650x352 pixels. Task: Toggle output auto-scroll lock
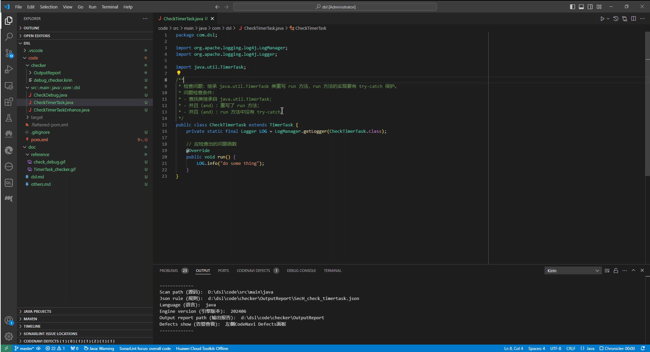click(x=616, y=271)
